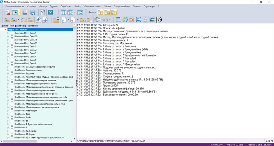Open the 'Защита файлов' menu
Viewport: 274px width, 146px height.
[x=122, y=6]
